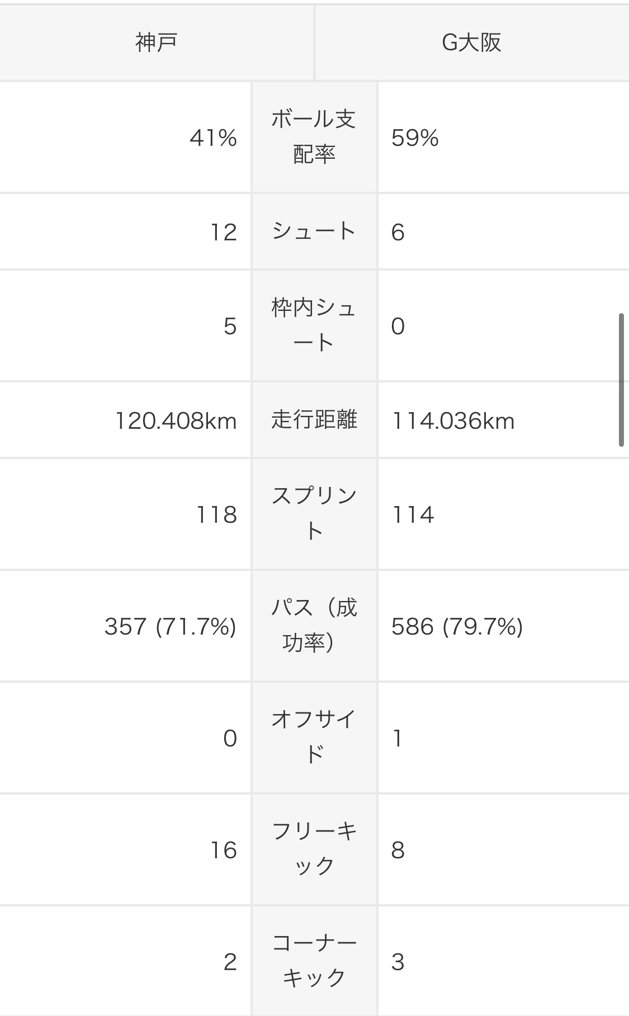Select the G大阪 team header

pos(472,42)
